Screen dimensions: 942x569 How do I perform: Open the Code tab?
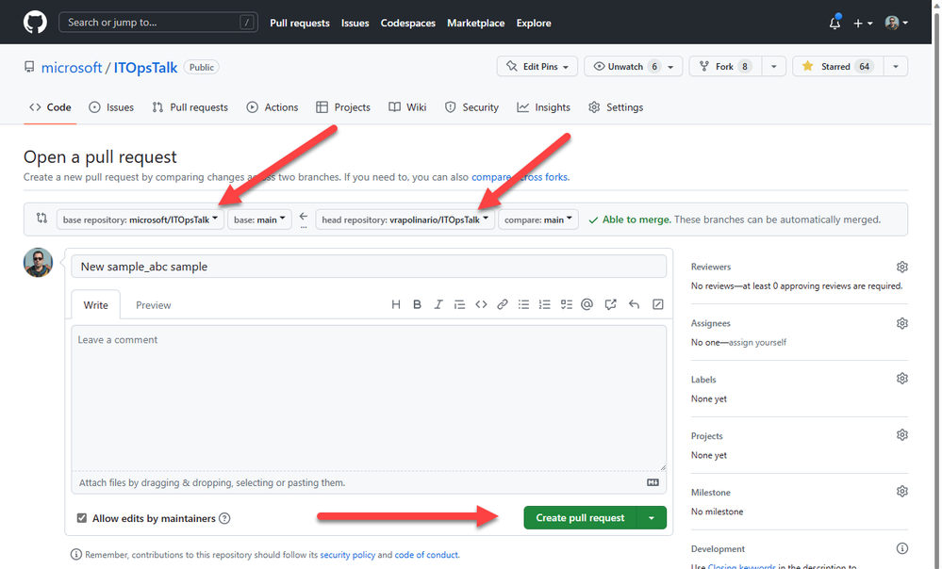click(x=51, y=107)
